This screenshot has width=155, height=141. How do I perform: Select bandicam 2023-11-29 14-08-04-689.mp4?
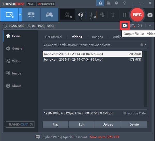pyautogui.click(x=92, y=54)
